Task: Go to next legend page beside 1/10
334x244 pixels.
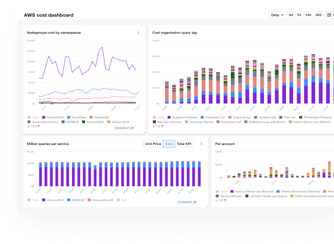Action: (39, 127)
